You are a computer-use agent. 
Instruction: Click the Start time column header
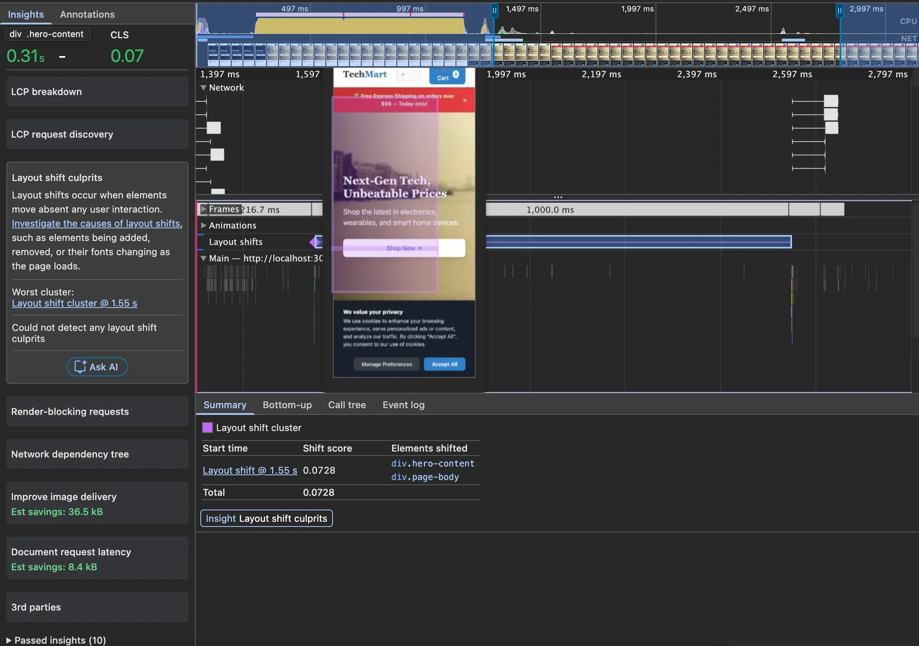225,448
